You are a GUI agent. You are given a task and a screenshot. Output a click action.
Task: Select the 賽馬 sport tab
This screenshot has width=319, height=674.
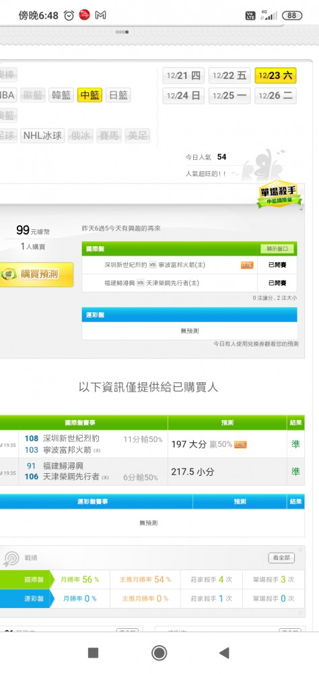click(108, 136)
